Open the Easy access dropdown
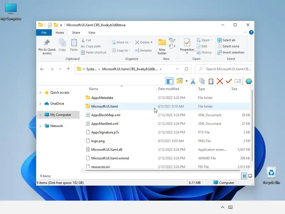 click(x=172, y=46)
